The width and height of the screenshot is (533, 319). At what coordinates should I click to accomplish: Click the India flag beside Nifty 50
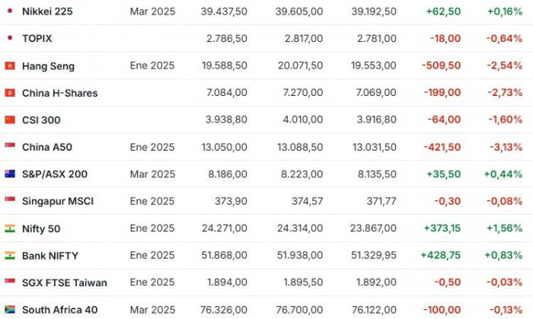[10, 228]
